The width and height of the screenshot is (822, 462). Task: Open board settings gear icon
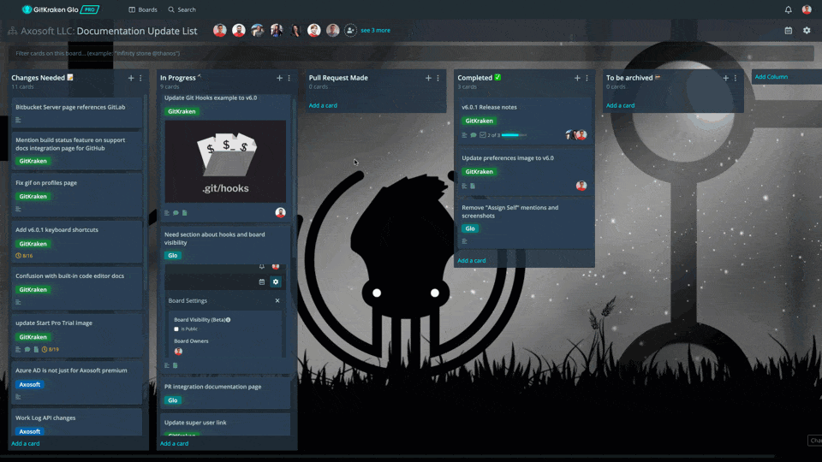click(x=807, y=31)
